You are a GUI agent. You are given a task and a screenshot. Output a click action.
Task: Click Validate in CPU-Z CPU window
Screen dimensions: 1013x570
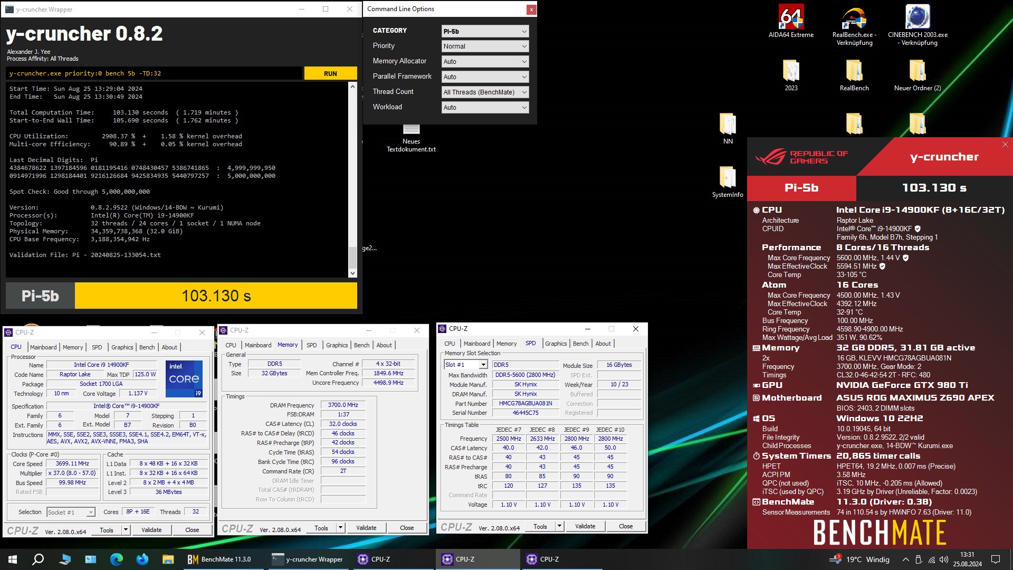pyautogui.click(x=151, y=530)
